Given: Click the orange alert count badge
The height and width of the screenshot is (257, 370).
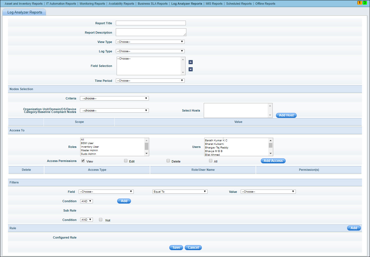Looking at the screenshot, I should 360,3.
